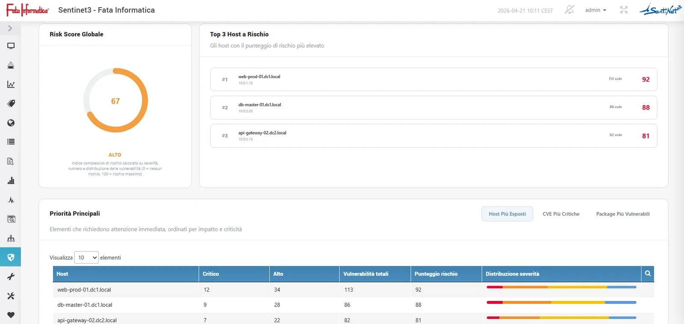The width and height of the screenshot is (684, 324).
Task: Open the window magnifier icon in the sidebar
Action: (11, 219)
